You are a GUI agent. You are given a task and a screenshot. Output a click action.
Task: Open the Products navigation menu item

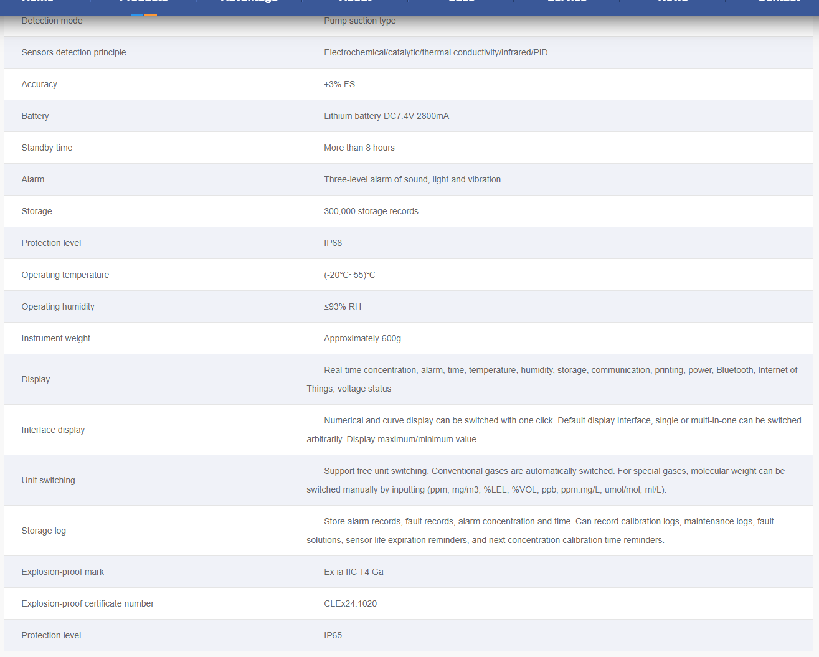pyautogui.click(x=143, y=2)
